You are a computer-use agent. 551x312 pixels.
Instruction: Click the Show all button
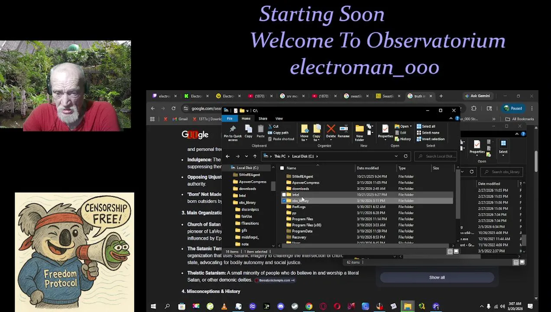[437, 277]
